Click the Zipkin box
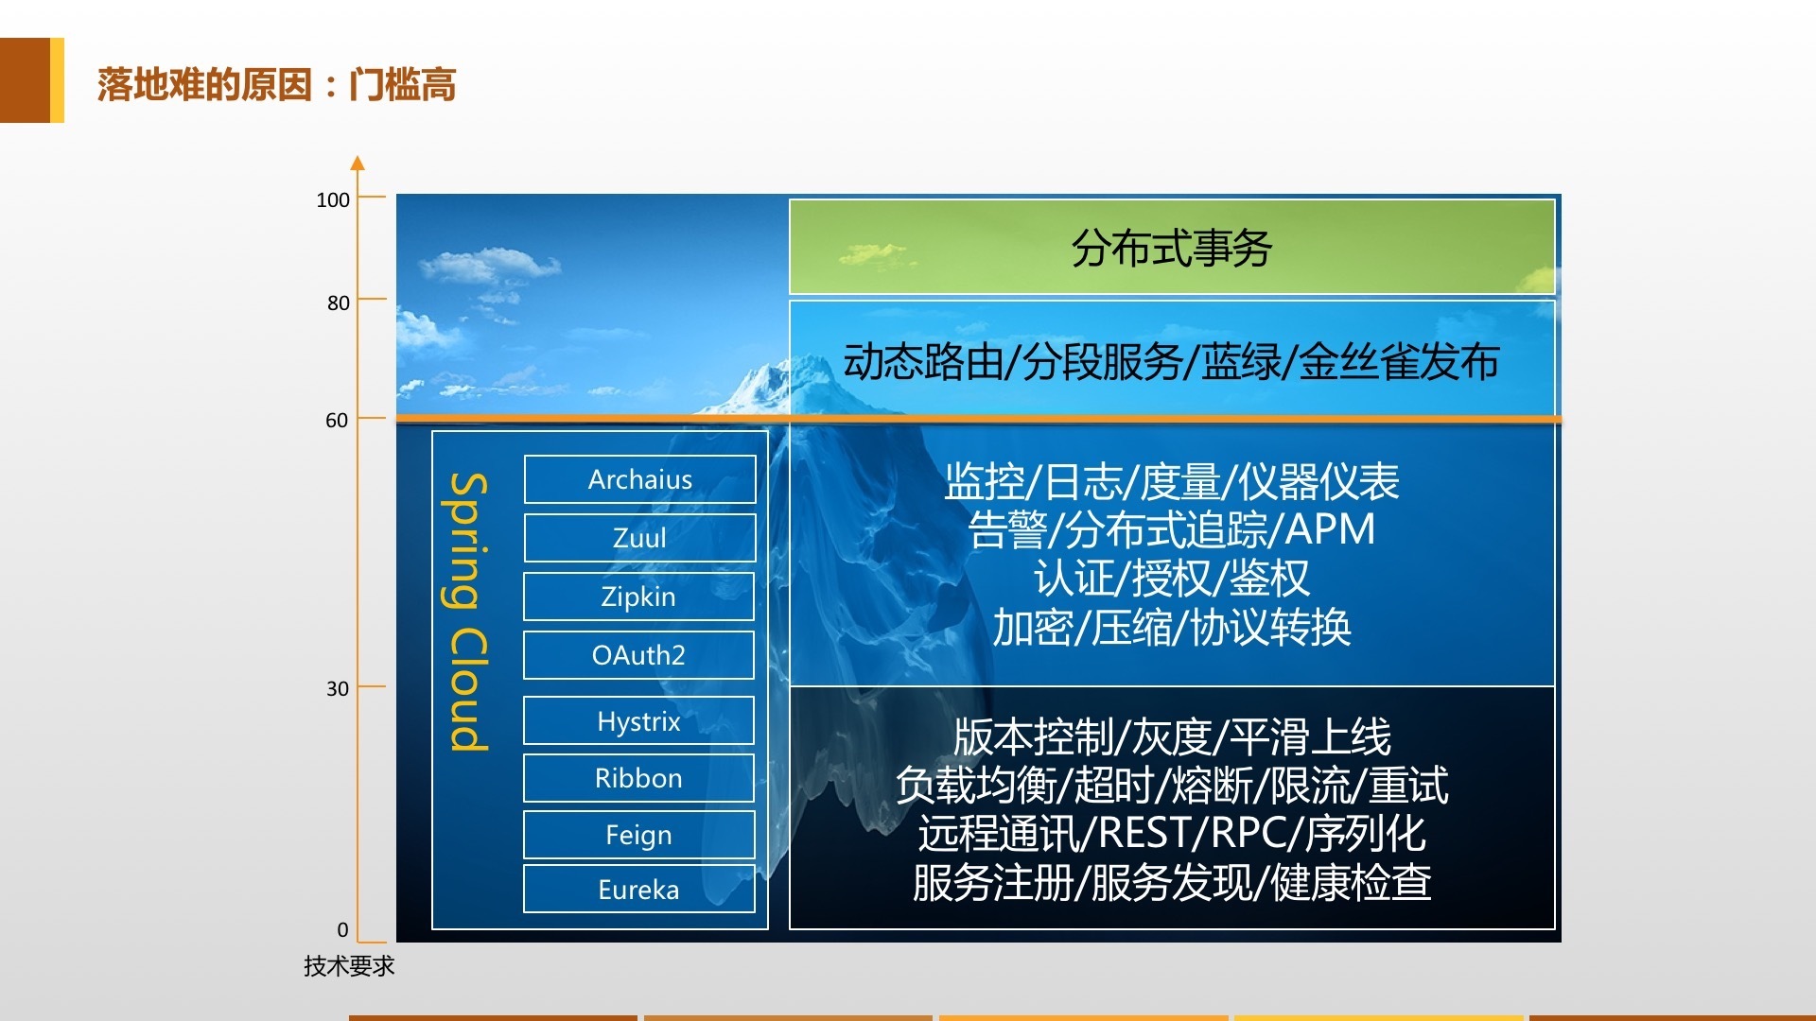 click(638, 597)
